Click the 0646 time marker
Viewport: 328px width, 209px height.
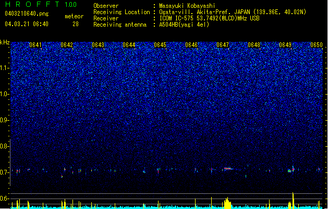point(191,45)
